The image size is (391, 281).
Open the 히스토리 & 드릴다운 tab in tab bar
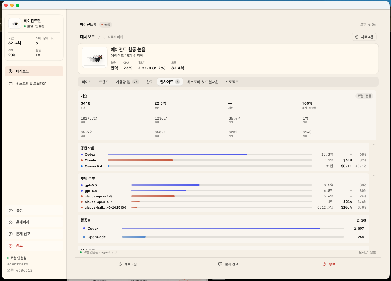203,82
